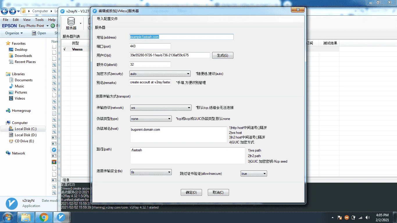Open the Help menu in Explorer

click(52, 20)
